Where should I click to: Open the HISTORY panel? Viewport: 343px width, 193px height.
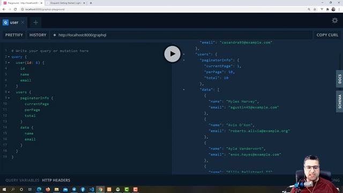pos(38,35)
